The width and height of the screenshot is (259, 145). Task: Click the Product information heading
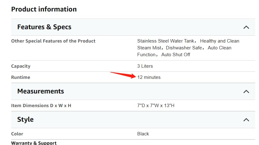click(x=44, y=9)
